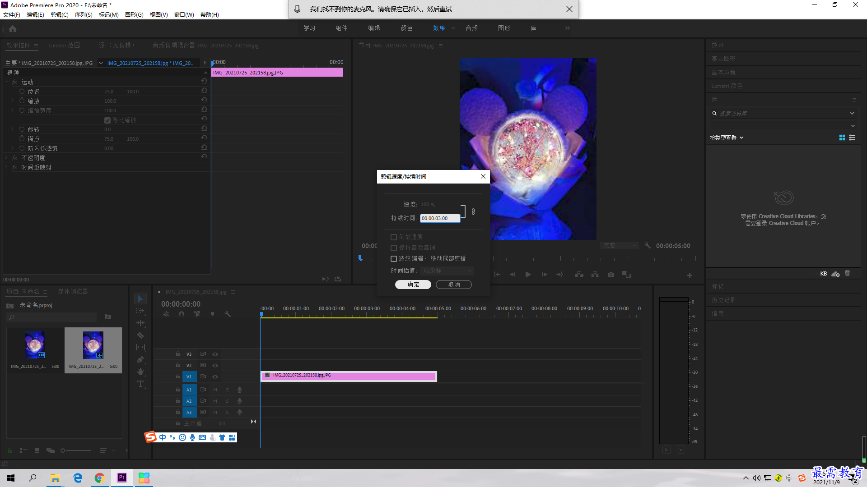The width and height of the screenshot is (867, 487).
Task: Click the Home icon
Action: coord(13,28)
